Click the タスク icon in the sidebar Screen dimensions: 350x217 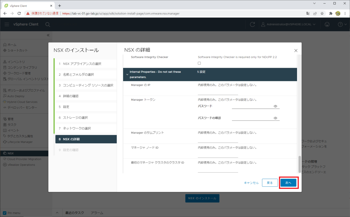[x=5, y=125]
